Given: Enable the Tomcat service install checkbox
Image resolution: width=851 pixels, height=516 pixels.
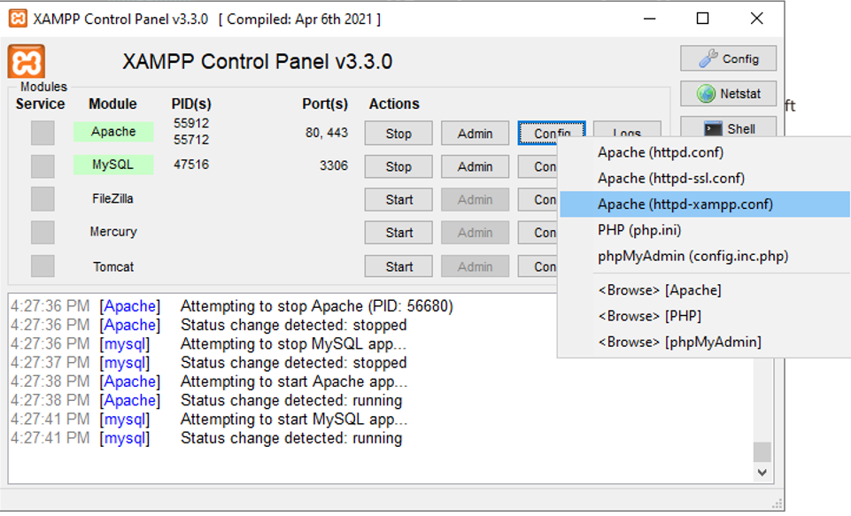Looking at the screenshot, I should [40, 266].
